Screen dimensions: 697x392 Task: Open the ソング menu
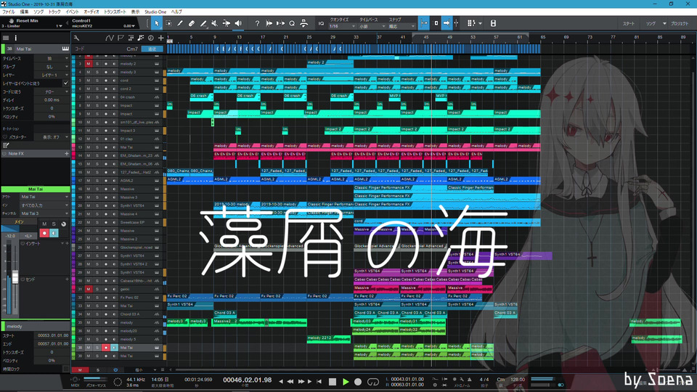click(x=38, y=12)
